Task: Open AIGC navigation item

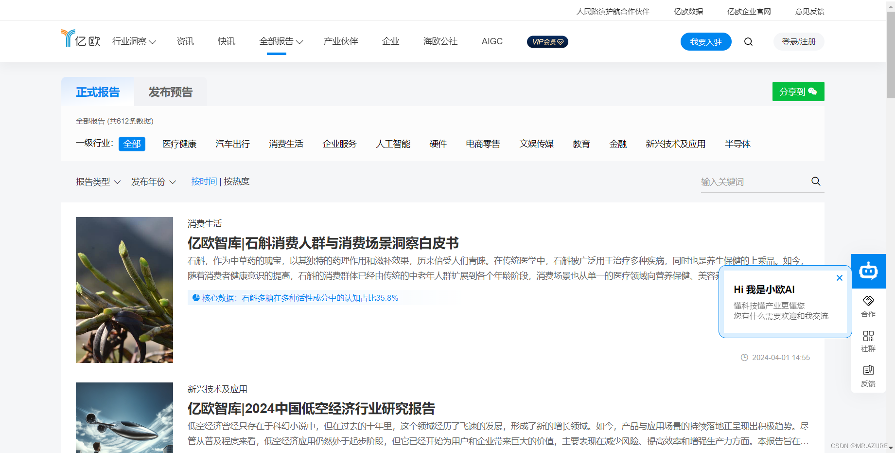Action: 492,42
